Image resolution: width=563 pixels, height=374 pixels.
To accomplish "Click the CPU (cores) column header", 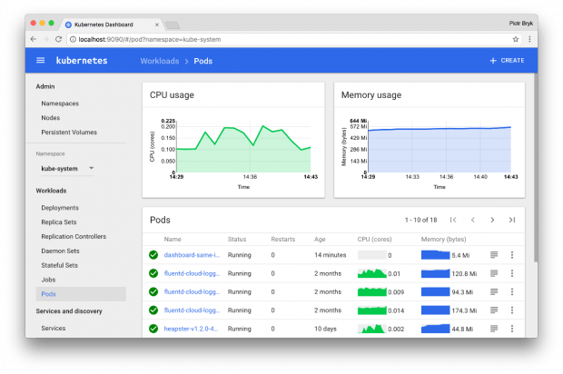I will click(374, 239).
